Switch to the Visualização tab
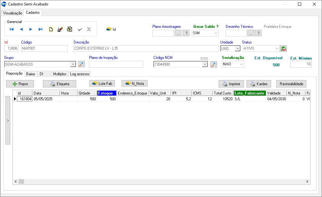The width and height of the screenshot is (322, 197). point(12,13)
